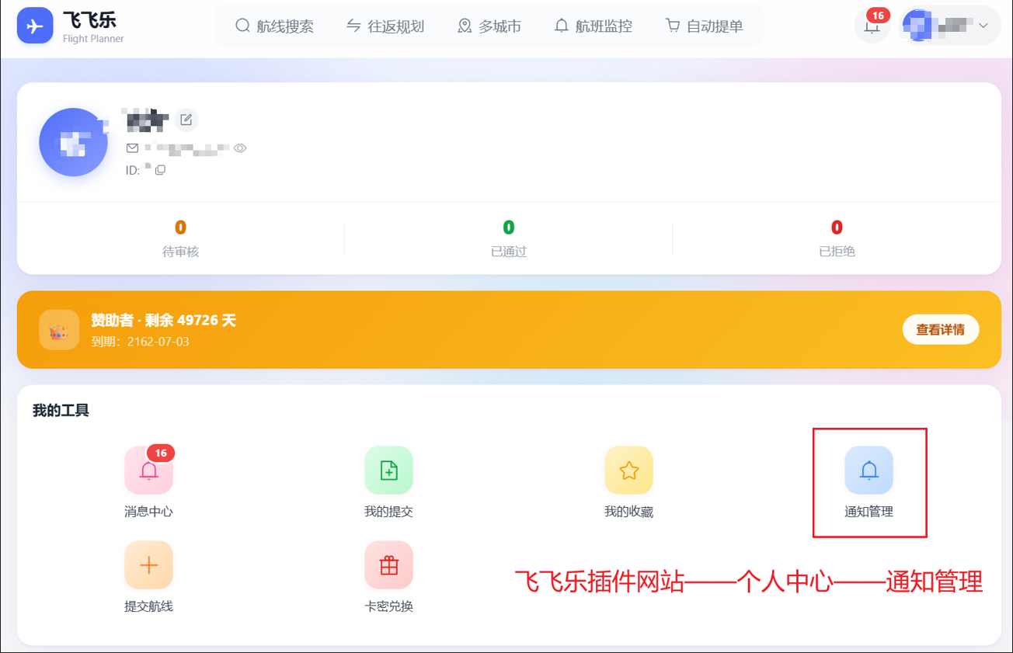
Task: Click the sponsor crown icon
Action: coord(59,330)
